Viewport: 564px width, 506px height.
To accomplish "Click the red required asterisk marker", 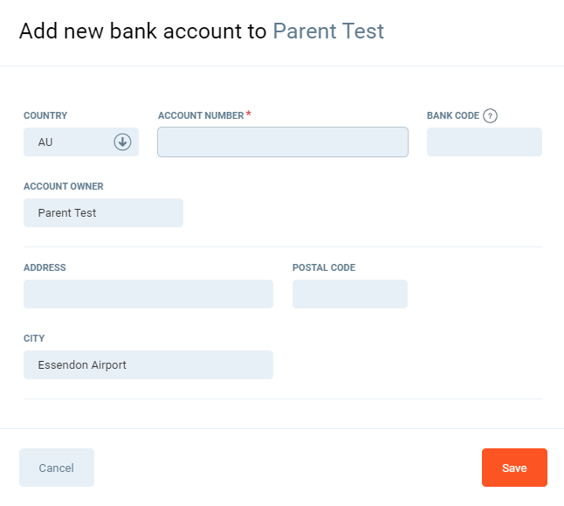I will (249, 114).
